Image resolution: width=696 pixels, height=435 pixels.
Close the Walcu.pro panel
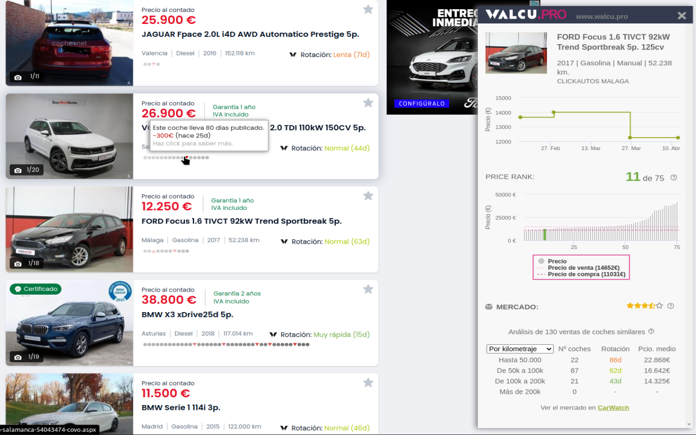point(682,16)
